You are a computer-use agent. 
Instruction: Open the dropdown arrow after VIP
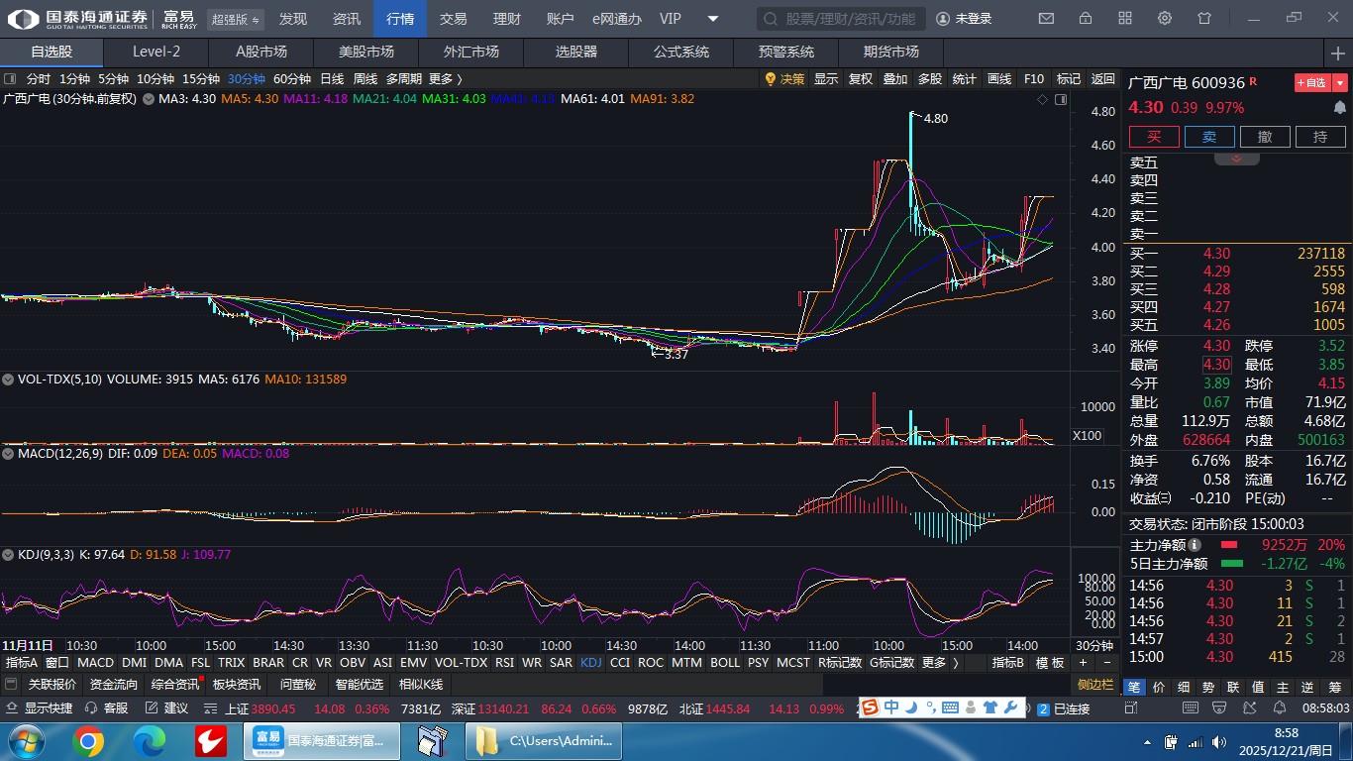[713, 19]
